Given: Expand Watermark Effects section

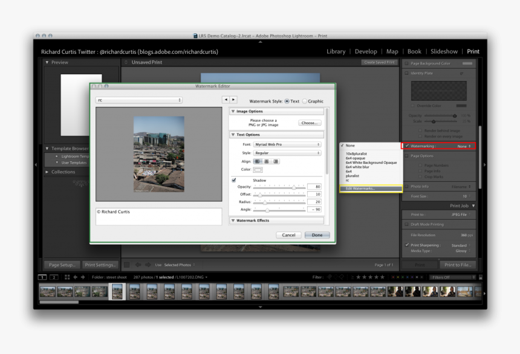Looking at the screenshot, I should [x=233, y=220].
